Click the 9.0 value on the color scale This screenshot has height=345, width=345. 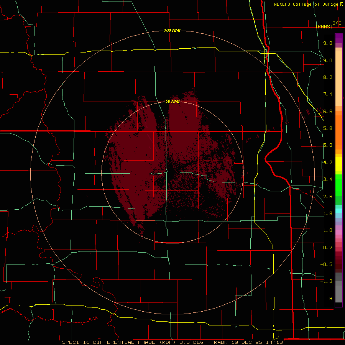point(328,60)
